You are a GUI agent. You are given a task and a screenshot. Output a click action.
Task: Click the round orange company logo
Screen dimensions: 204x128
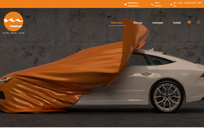point(13,22)
